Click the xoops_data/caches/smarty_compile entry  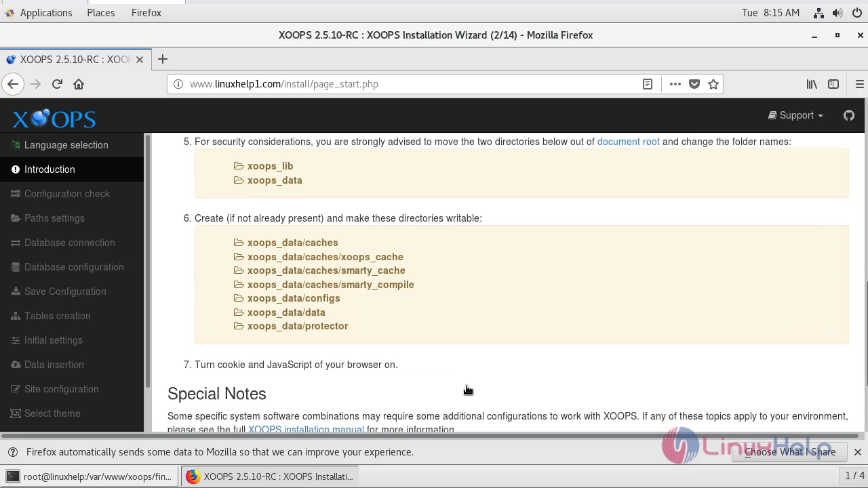point(330,285)
